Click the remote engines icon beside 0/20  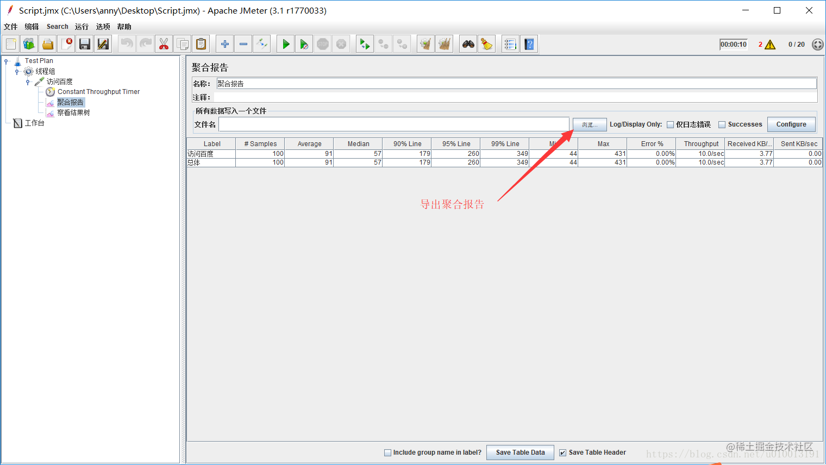817,45
